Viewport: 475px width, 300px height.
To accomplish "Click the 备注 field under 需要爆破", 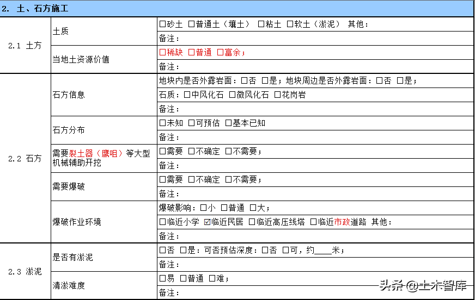I will click(x=315, y=193).
